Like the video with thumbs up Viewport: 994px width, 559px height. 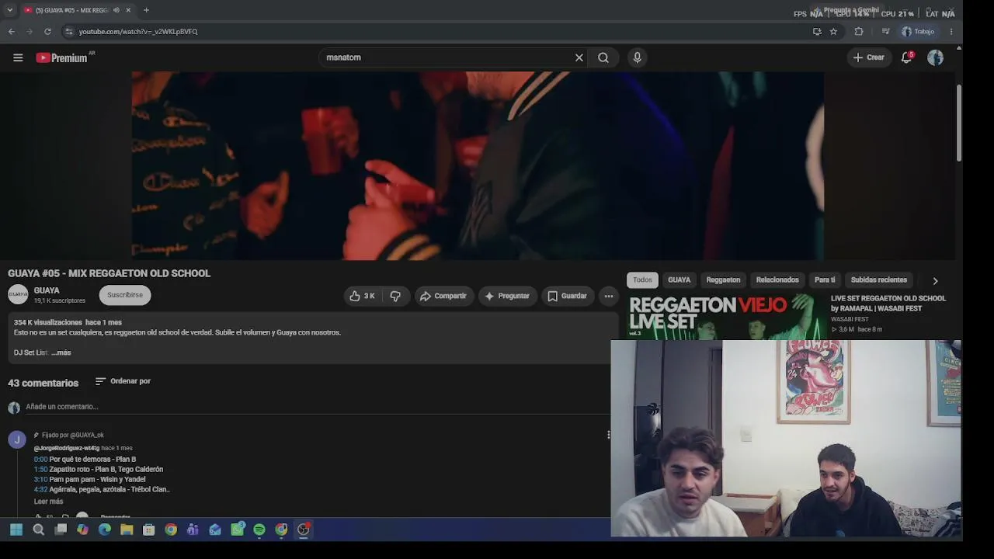pyautogui.click(x=362, y=296)
